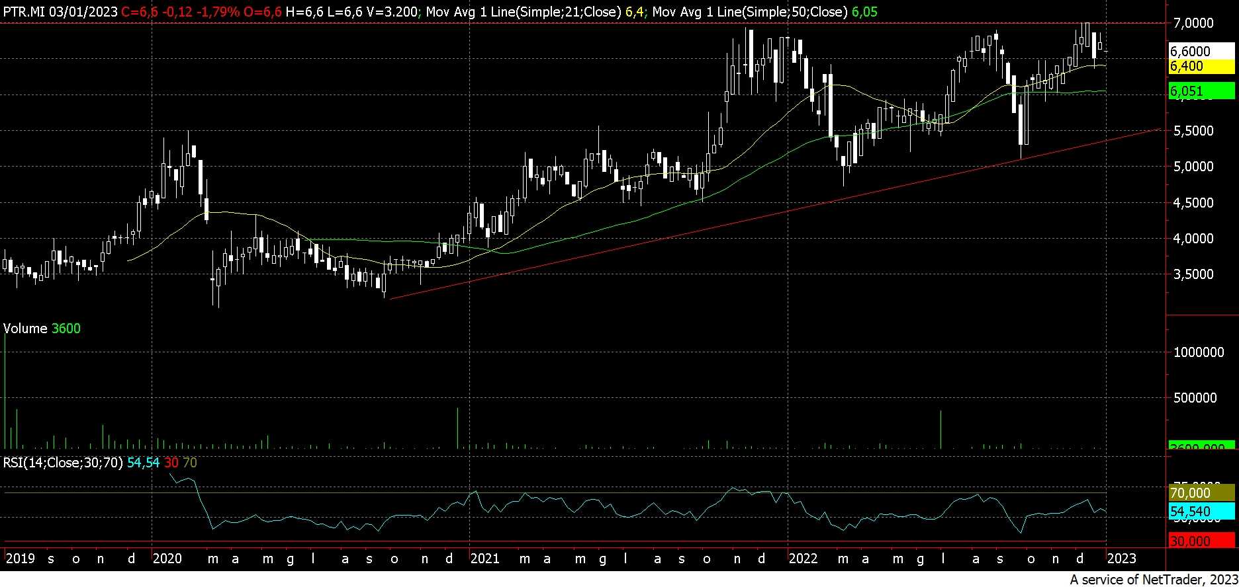1239x587 pixels.
Task: Click the red 30,000 RSI axis tag
Action: coord(1201,541)
